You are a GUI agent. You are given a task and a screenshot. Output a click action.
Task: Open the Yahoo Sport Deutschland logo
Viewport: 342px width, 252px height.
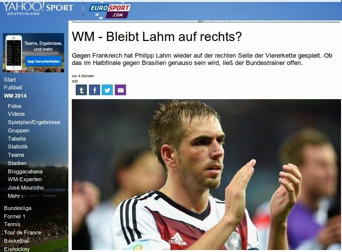point(38,8)
